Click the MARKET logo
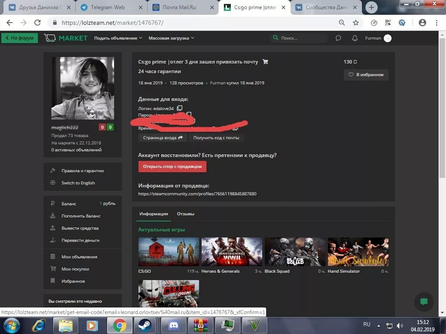Viewport: 446px width, 334px height. [66, 38]
